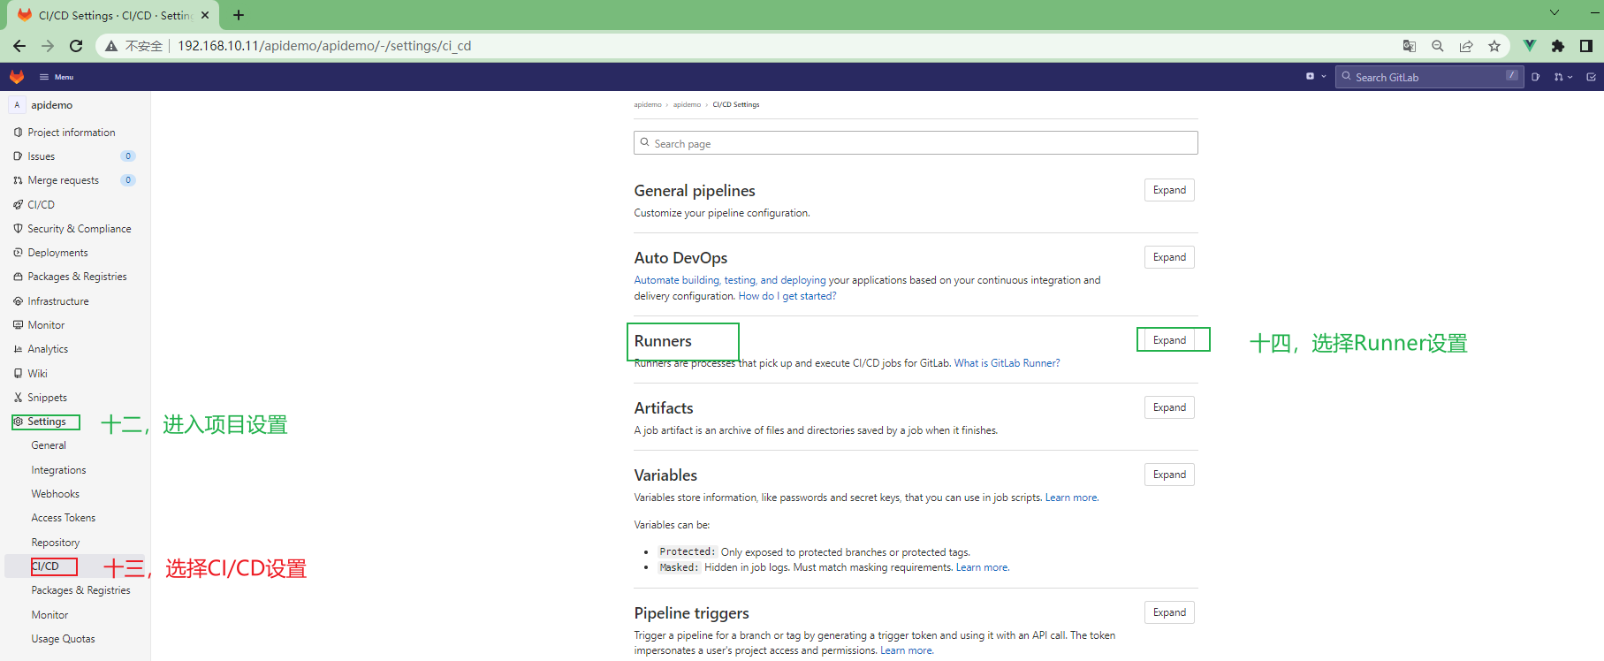Open Learn more link for masking requirements
Screen dimensions: 1604x661
pyautogui.click(x=983, y=567)
